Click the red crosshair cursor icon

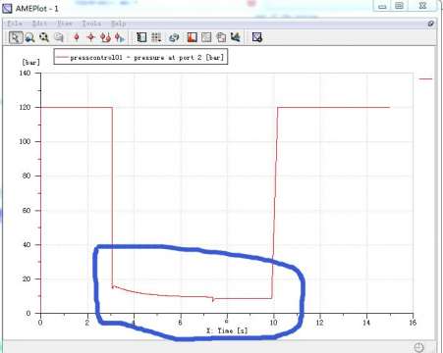click(90, 37)
